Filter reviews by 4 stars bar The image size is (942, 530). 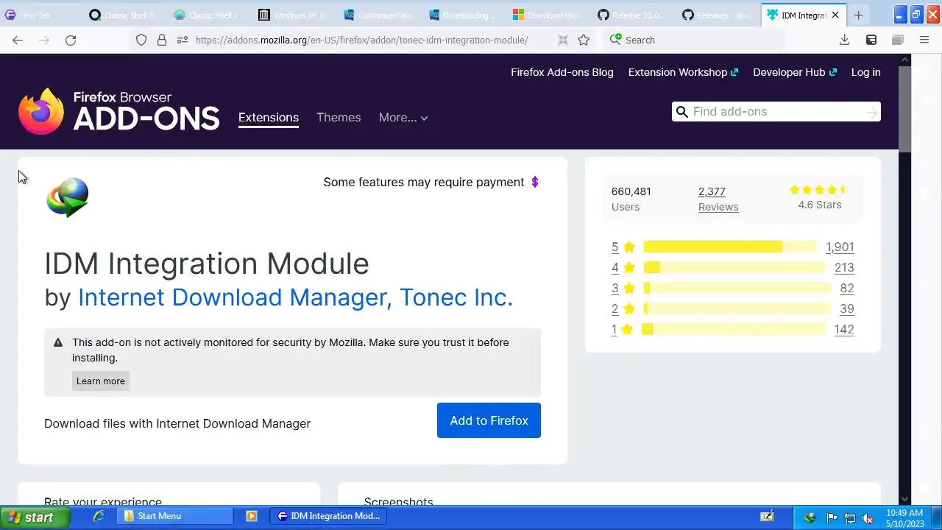tap(734, 267)
